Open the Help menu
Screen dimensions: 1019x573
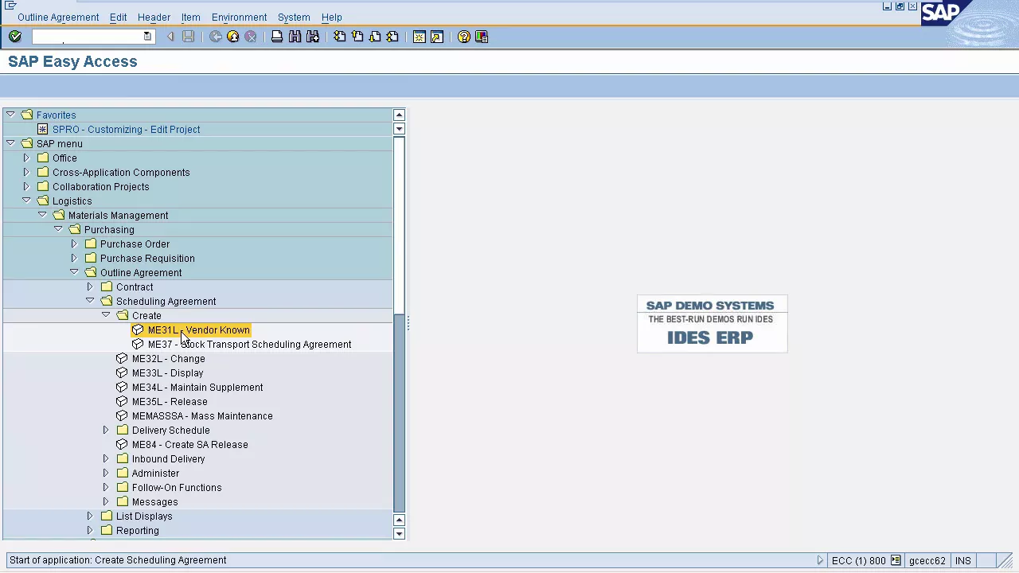[331, 17]
